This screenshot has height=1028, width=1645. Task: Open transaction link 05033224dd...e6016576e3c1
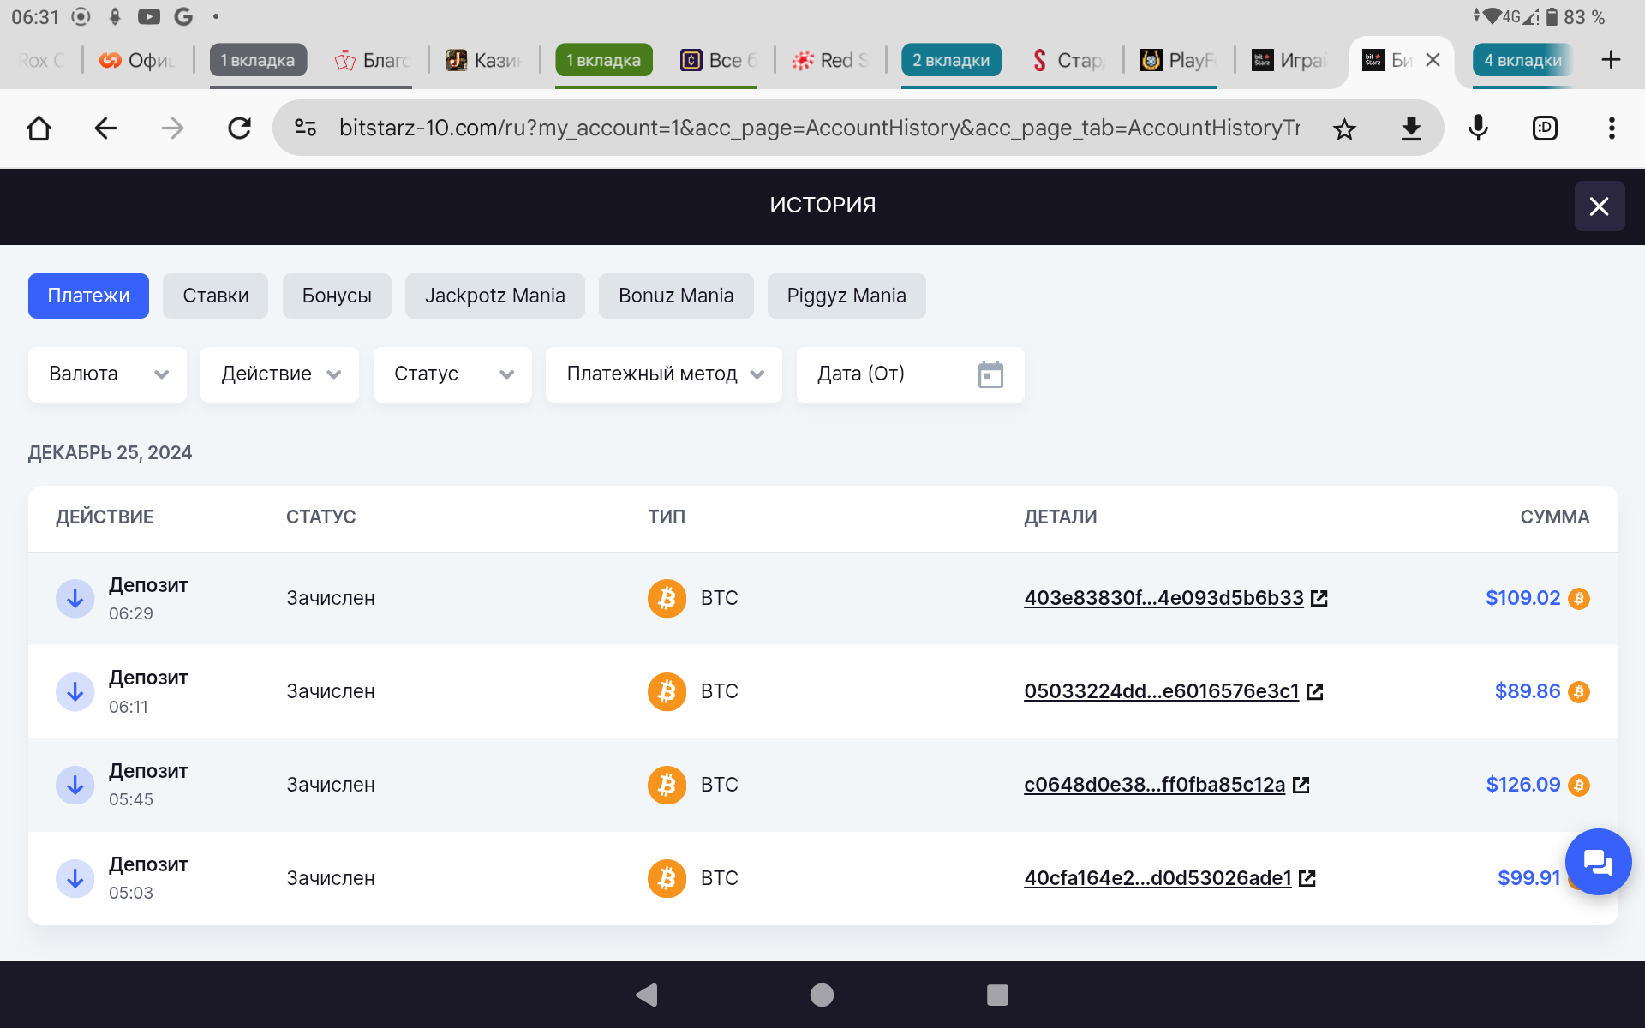(x=1161, y=691)
